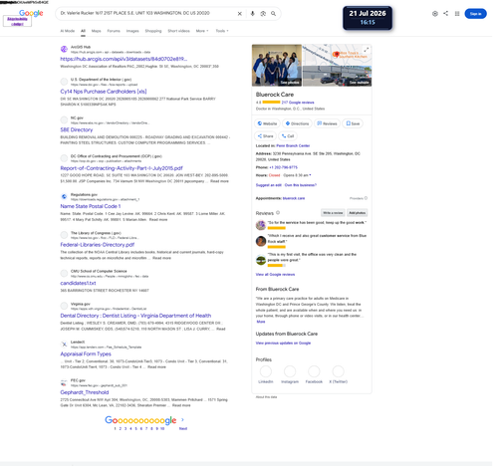Screen dimensions: 498x466
Task: Click the Add photos button
Action: tap(358, 213)
